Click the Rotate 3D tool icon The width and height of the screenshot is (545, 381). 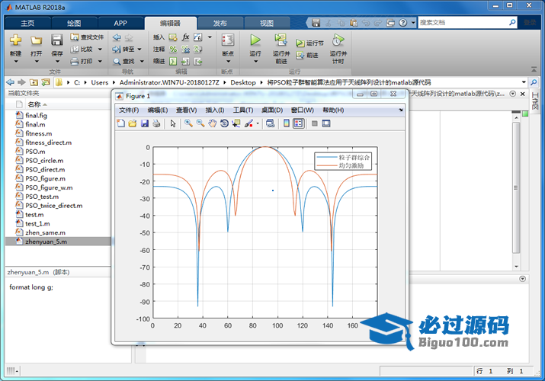click(224, 123)
